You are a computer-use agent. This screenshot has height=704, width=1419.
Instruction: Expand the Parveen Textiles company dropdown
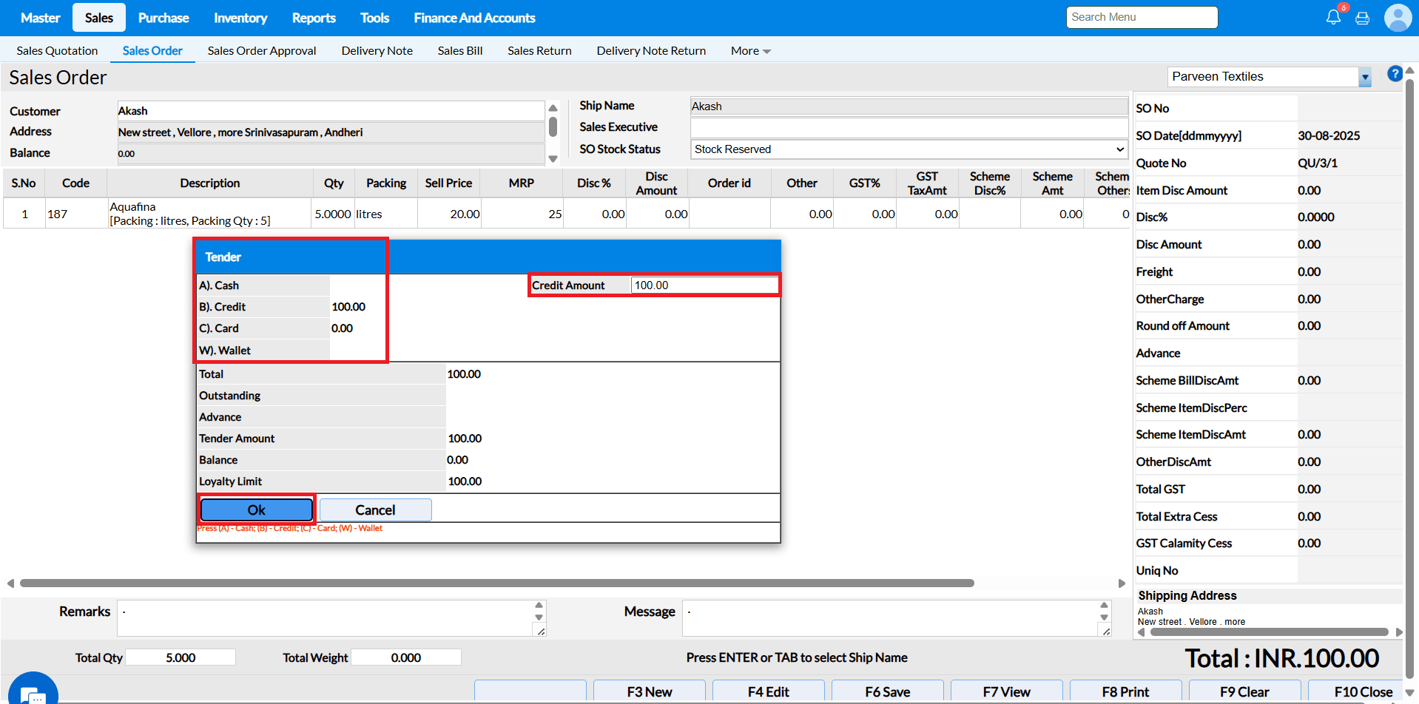tap(1364, 77)
